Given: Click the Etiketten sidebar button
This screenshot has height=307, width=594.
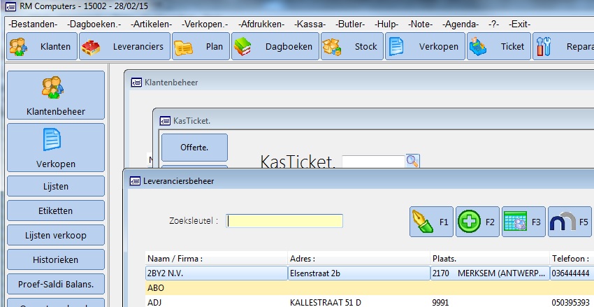Looking at the screenshot, I should (x=56, y=211).
